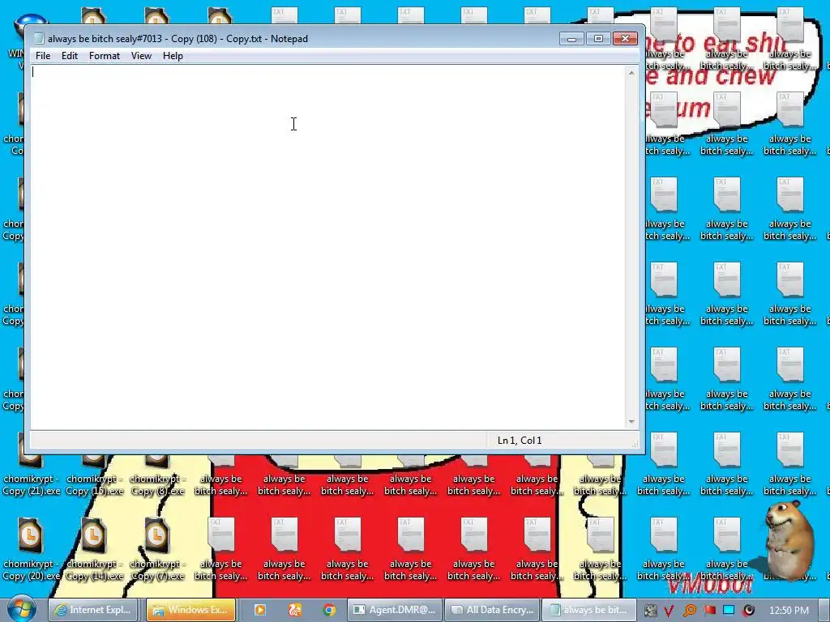Click the Notepad scrollbar up arrow

pyautogui.click(x=631, y=72)
